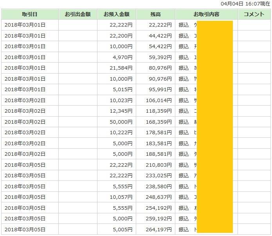This screenshot has width=272, height=236.
Task: Click the 4,970円 deposit amount
Action: pos(124,57)
